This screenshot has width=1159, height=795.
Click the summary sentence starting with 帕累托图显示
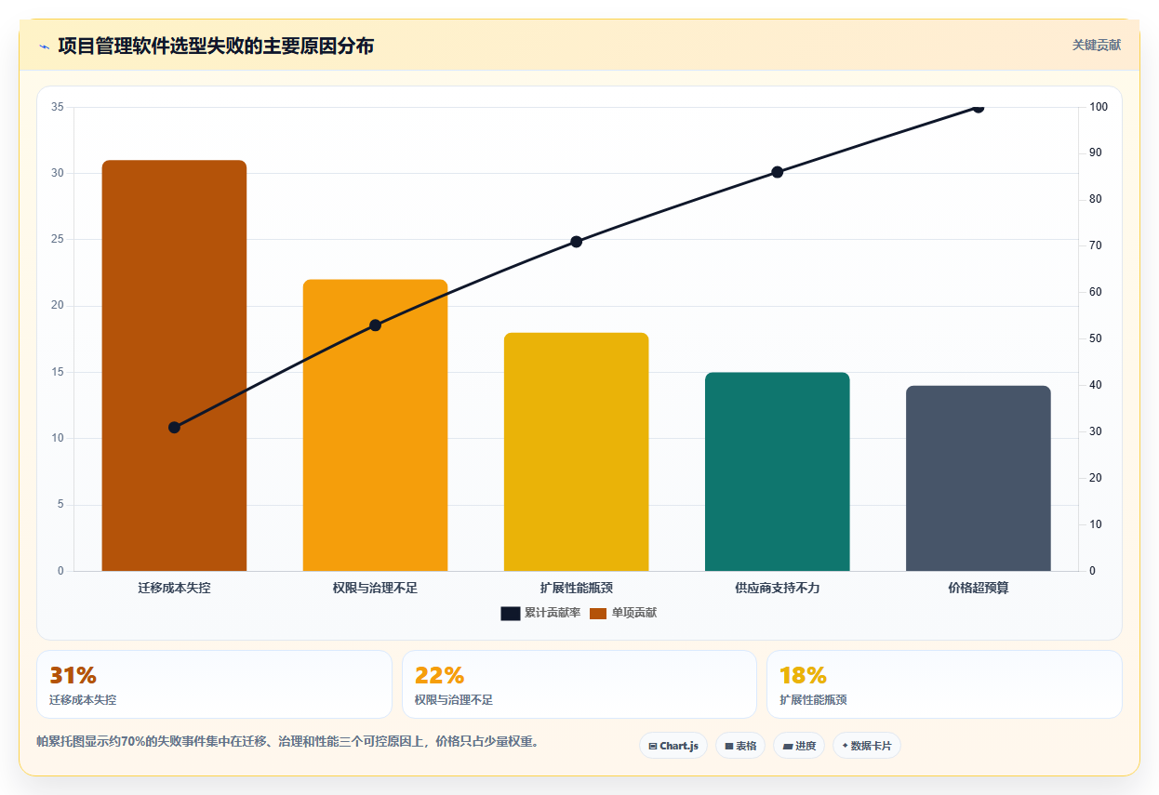click(287, 742)
